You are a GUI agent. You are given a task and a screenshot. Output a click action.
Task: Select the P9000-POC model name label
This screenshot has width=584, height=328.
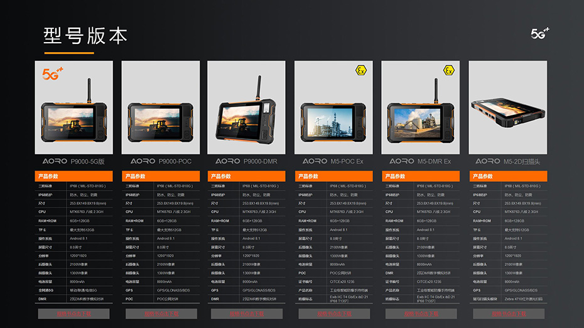(175, 161)
